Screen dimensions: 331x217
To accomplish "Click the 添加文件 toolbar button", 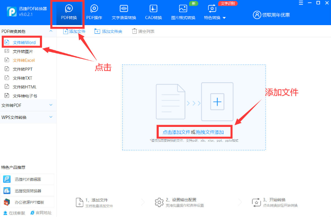I will [x=75, y=31].
